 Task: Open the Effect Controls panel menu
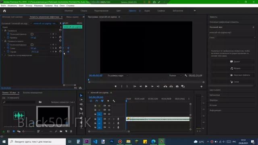[x=62, y=17]
